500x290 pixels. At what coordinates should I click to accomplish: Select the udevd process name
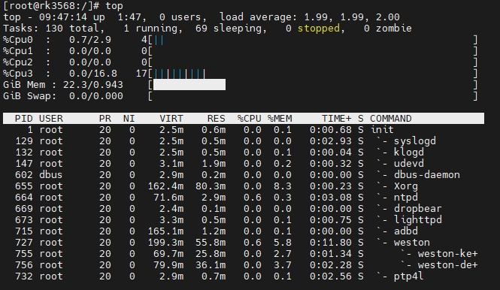click(409, 164)
